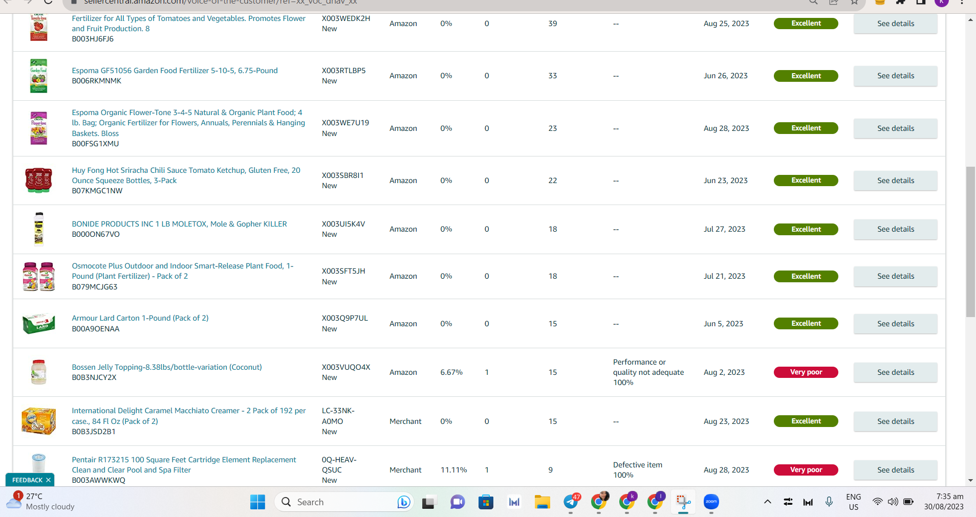This screenshot has height=517, width=976.
Task: Click the taskbar Search box
Action: [x=344, y=502]
